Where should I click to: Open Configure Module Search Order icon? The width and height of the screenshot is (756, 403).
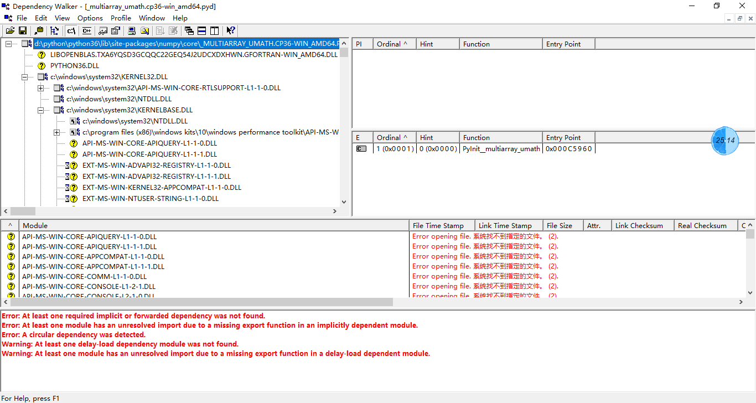coord(144,31)
